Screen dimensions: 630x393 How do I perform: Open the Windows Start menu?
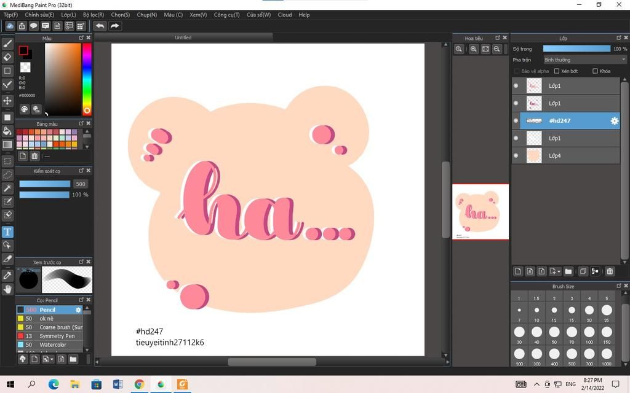tap(10, 384)
